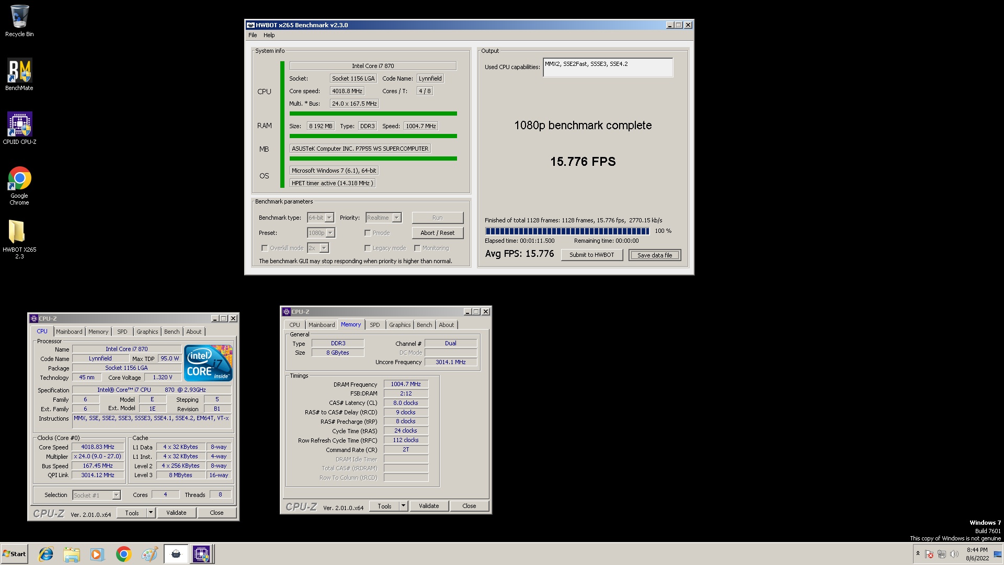Click the right CPU-Z window title icon
The image size is (1004, 565).
[x=287, y=312]
